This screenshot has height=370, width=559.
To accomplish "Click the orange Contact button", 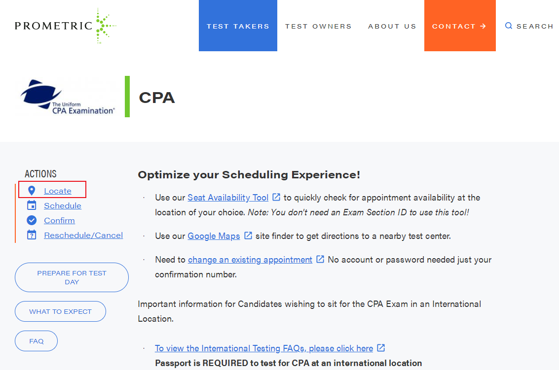I will coord(460,26).
